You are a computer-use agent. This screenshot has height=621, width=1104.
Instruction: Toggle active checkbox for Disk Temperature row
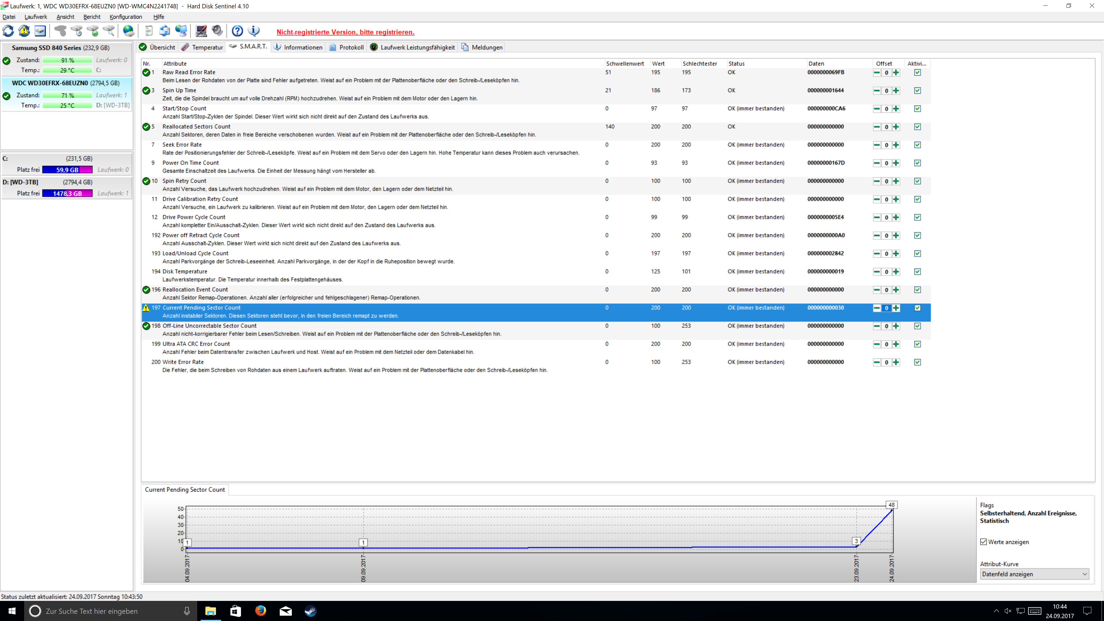coord(917,272)
